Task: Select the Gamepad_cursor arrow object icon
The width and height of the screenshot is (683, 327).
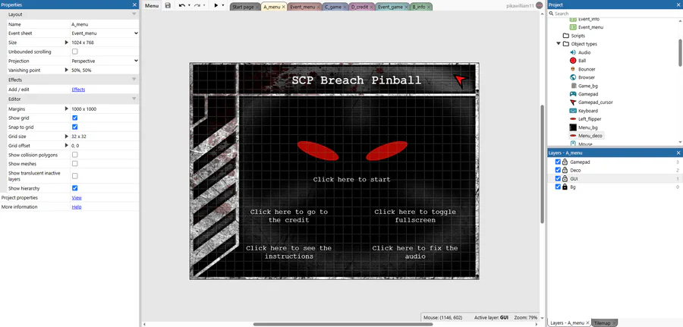Action: [573, 102]
